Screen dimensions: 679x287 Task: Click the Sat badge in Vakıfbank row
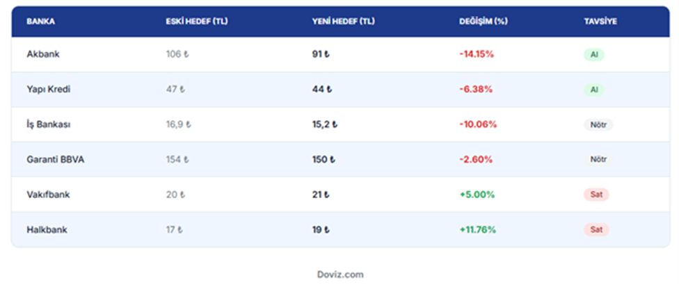tap(596, 195)
